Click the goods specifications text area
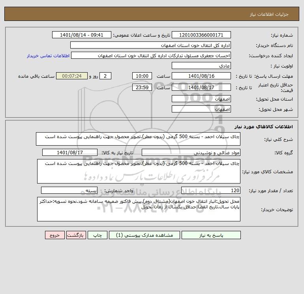Image resolution: width=304 pixels, height=294 pixels. 139,171
